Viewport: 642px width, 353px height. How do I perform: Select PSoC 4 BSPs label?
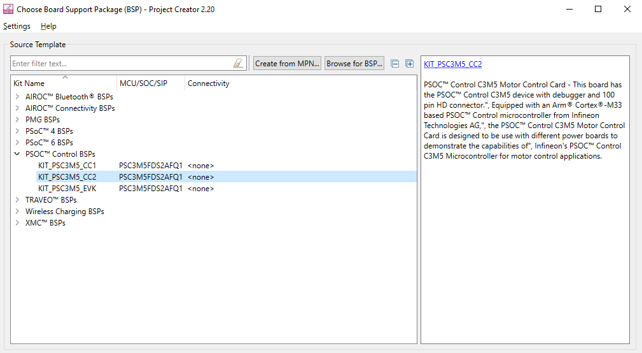tap(49, 131)
